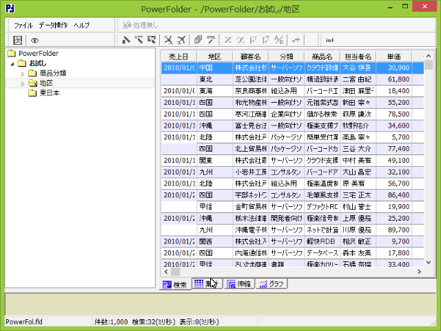Click the table's vertical scrollbar up arrow
The height and width of the screenshot is (331, 441).
[x=429, y=56]
